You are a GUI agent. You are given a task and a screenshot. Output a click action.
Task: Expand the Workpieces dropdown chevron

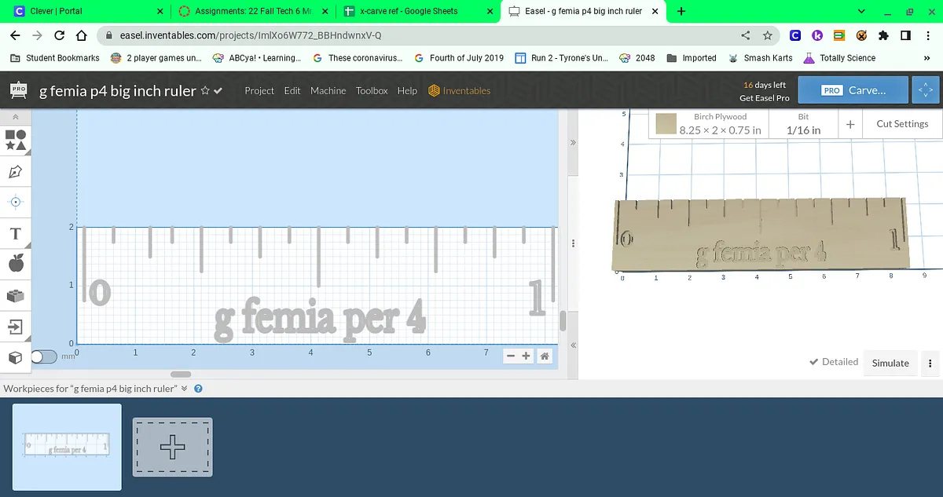point(185,389)
